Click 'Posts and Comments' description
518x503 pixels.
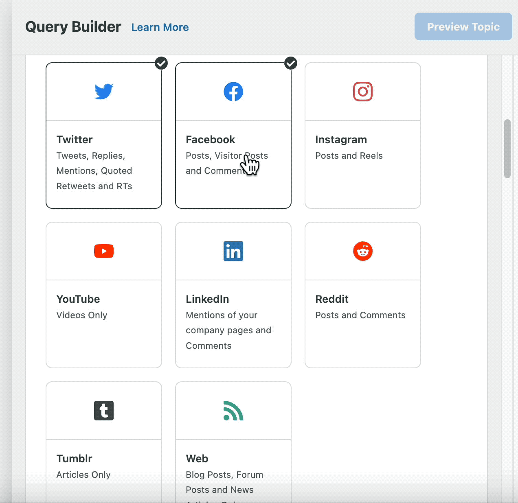point(360,315)
